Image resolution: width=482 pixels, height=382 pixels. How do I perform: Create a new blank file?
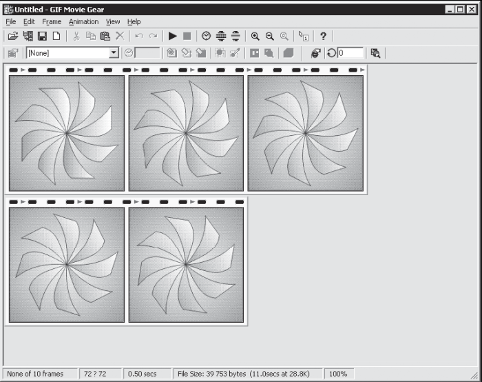pos(56,36)
